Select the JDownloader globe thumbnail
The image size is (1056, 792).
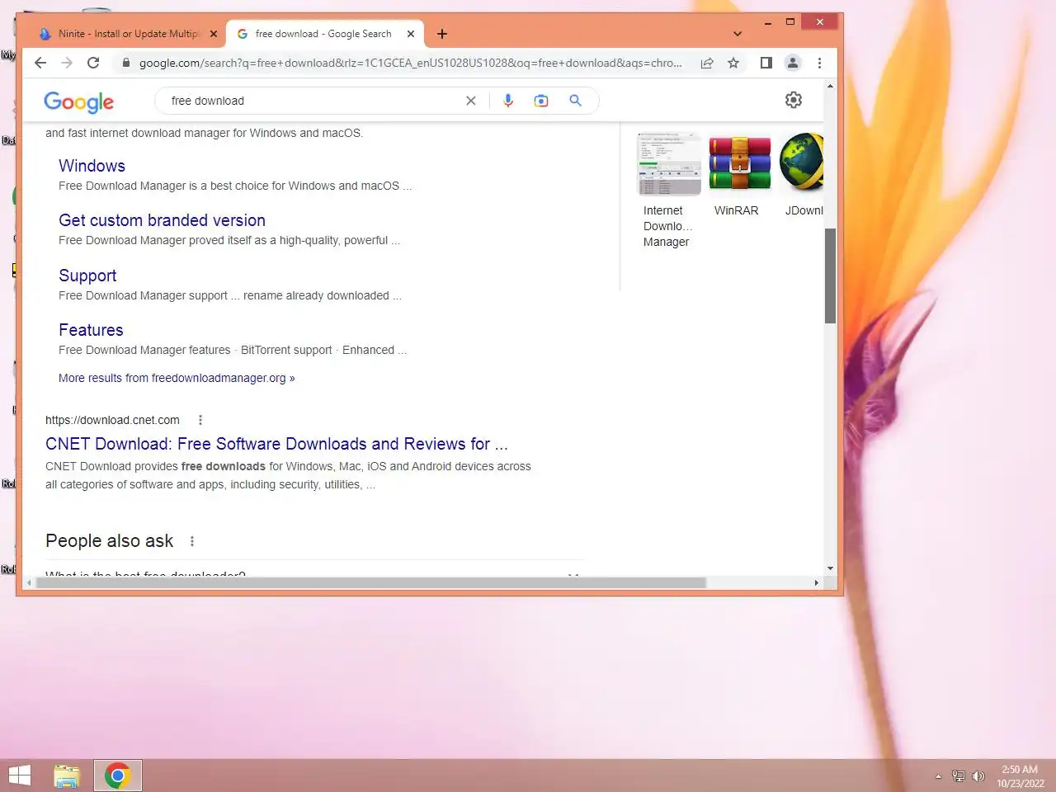(x=802, y=163)
